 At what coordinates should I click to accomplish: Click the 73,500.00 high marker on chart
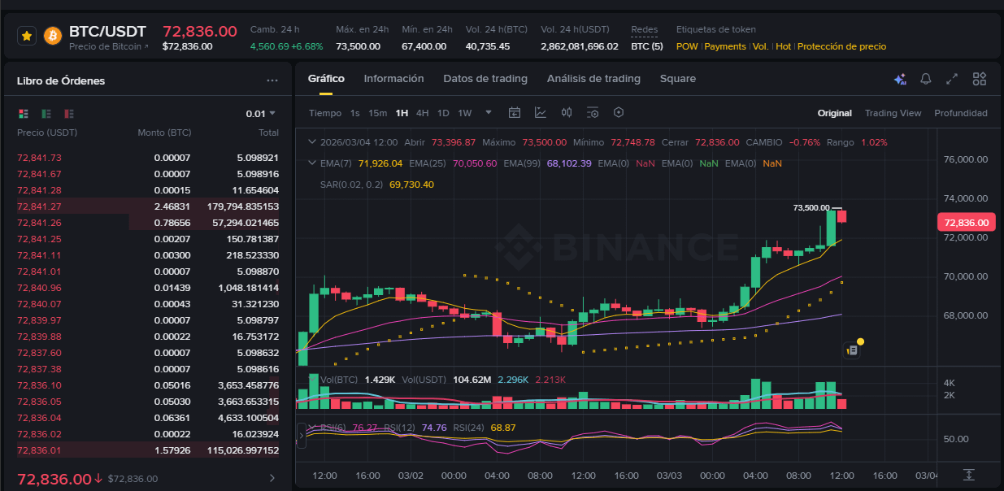(811, 208)
